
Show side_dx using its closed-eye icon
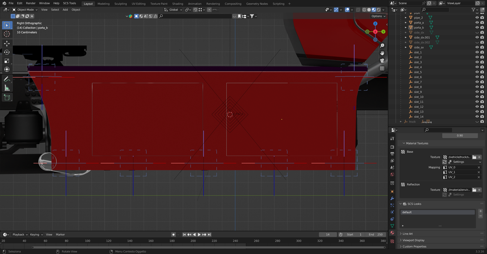(x=477, y=32)
